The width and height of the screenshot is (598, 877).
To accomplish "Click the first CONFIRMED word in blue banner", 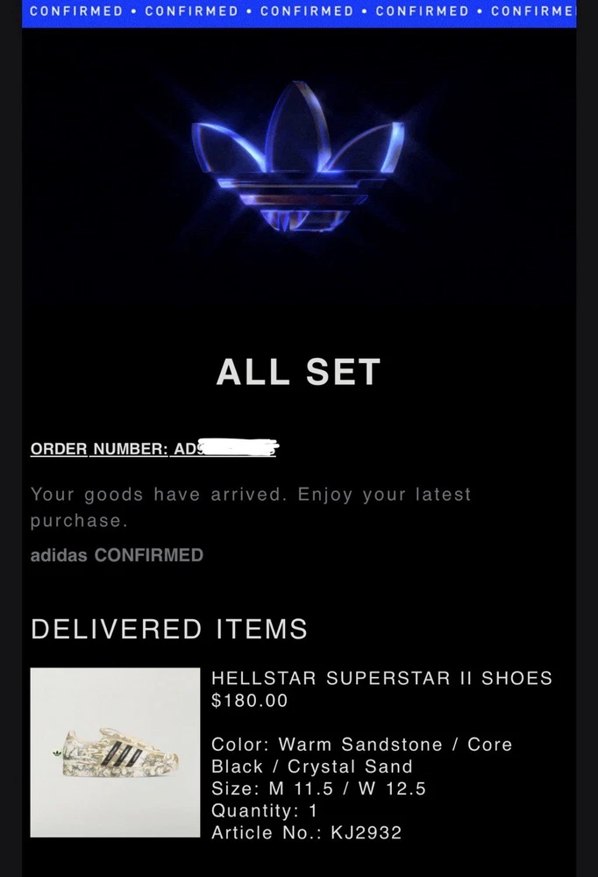I will point(76,11).
